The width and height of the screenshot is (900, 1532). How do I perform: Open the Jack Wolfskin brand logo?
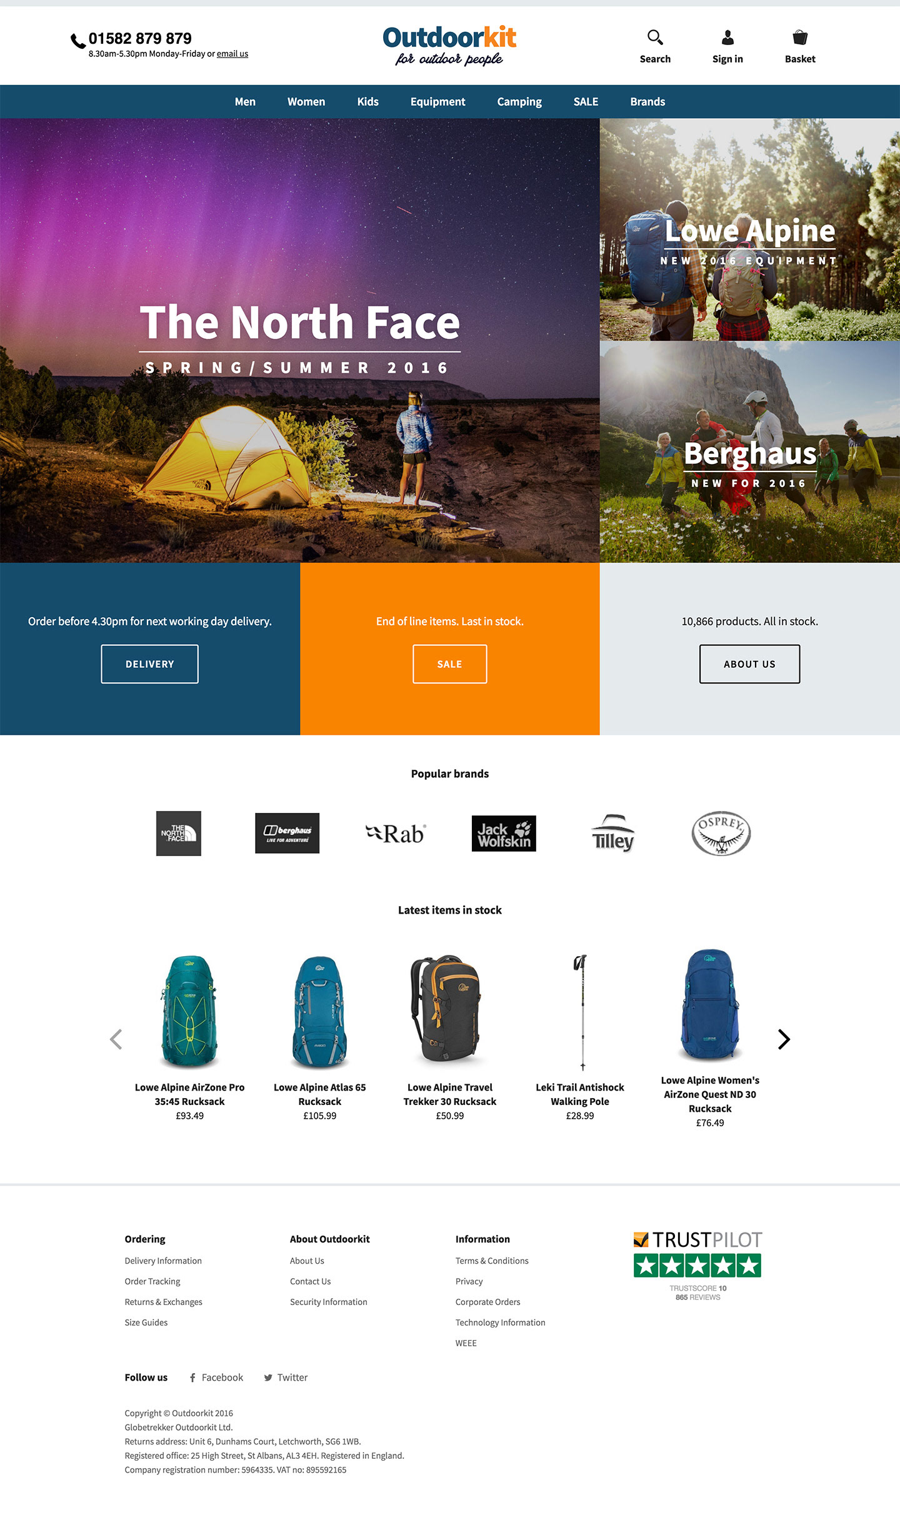point(504,834)
